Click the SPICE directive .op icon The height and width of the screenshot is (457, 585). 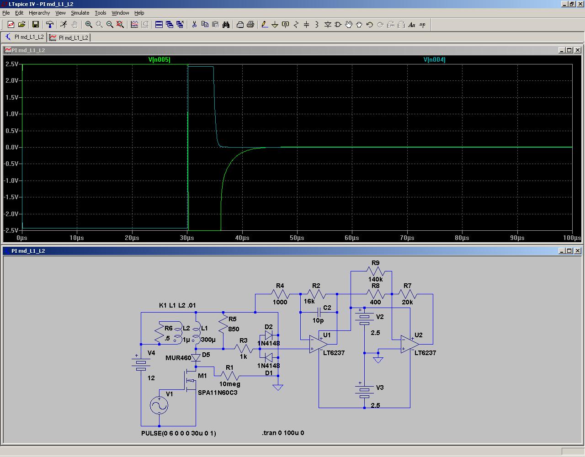pos(422,25)
